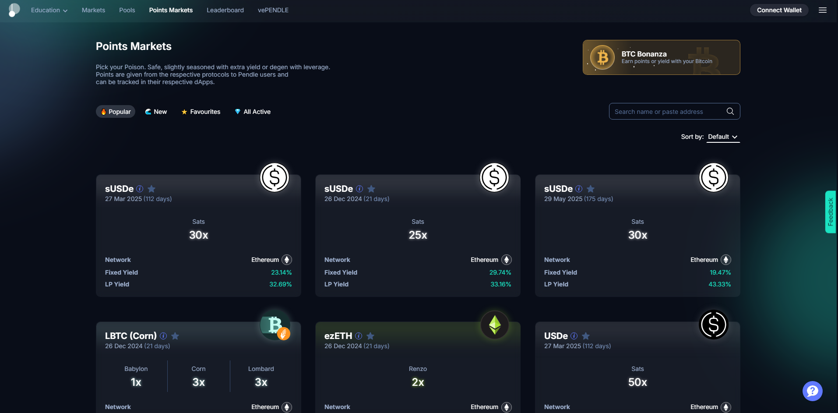
Task: Expand the Education dropdown menu
Action: (49, 10)
